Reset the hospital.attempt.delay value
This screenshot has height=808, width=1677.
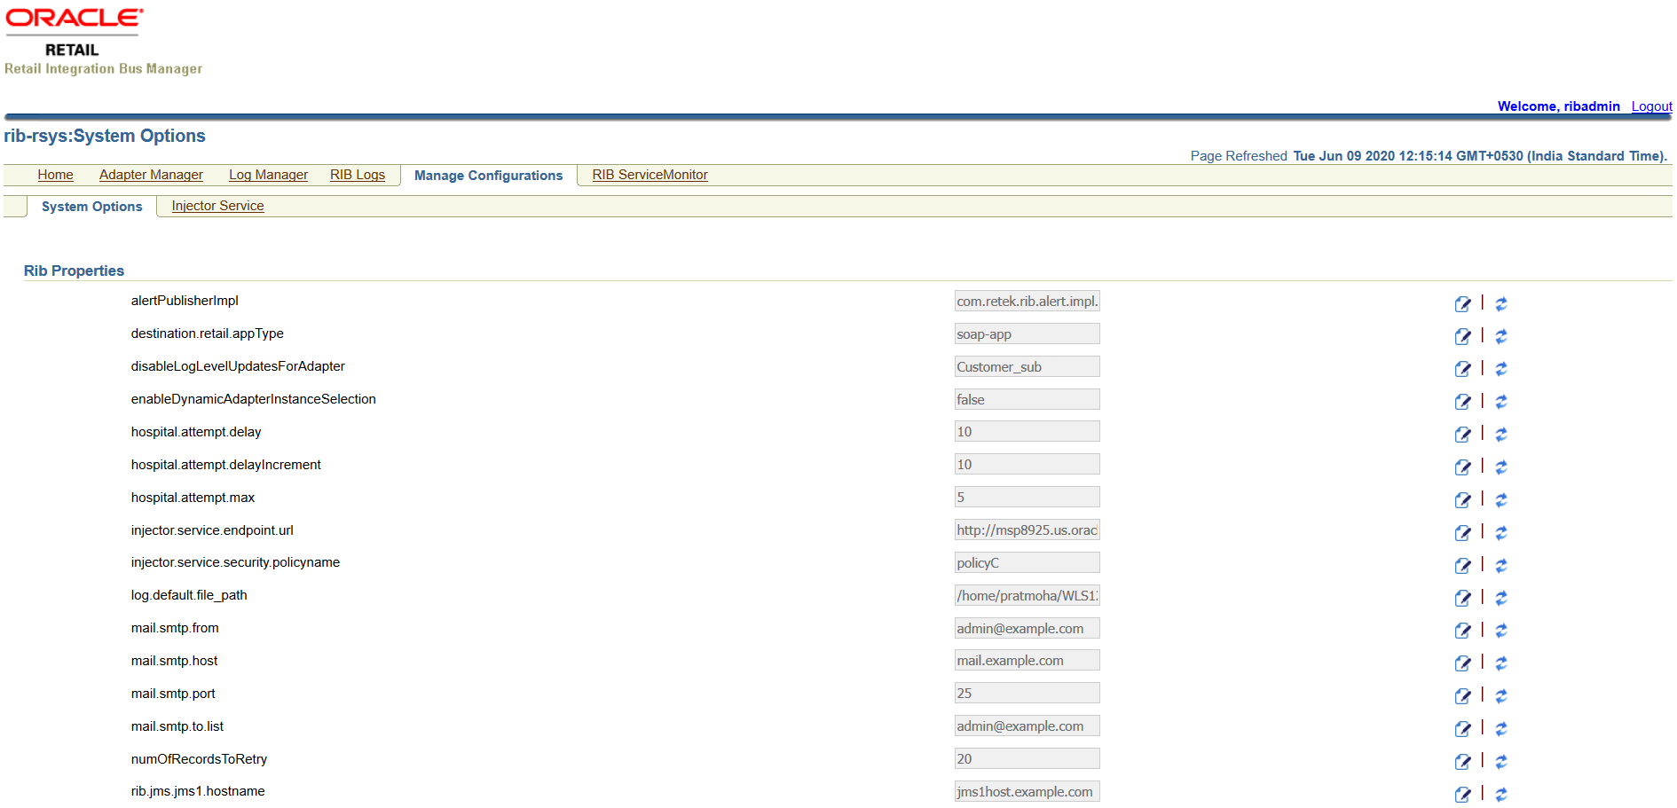pyautogui.click(x=1501, y=435)
